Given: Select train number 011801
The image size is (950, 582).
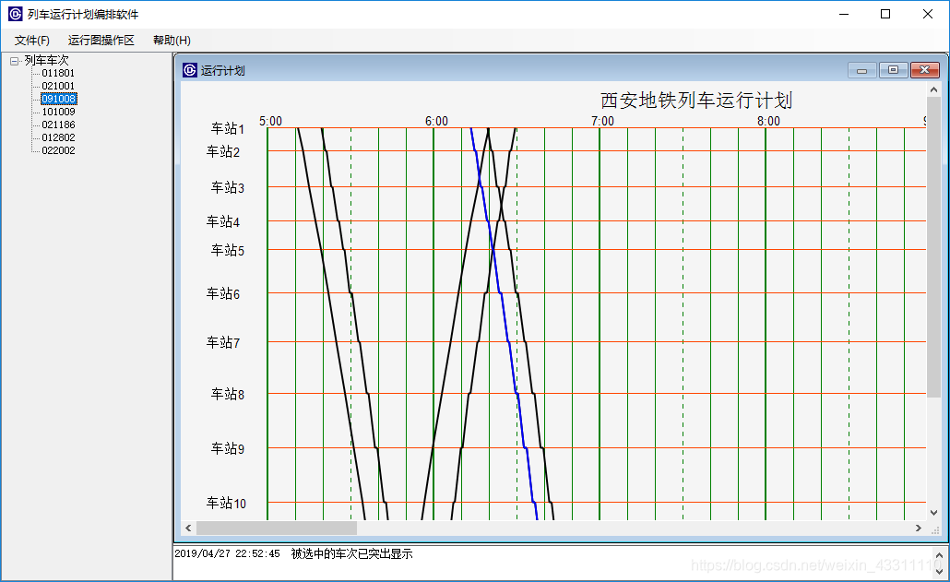Looking at the screenshot, I should point(58,73).
